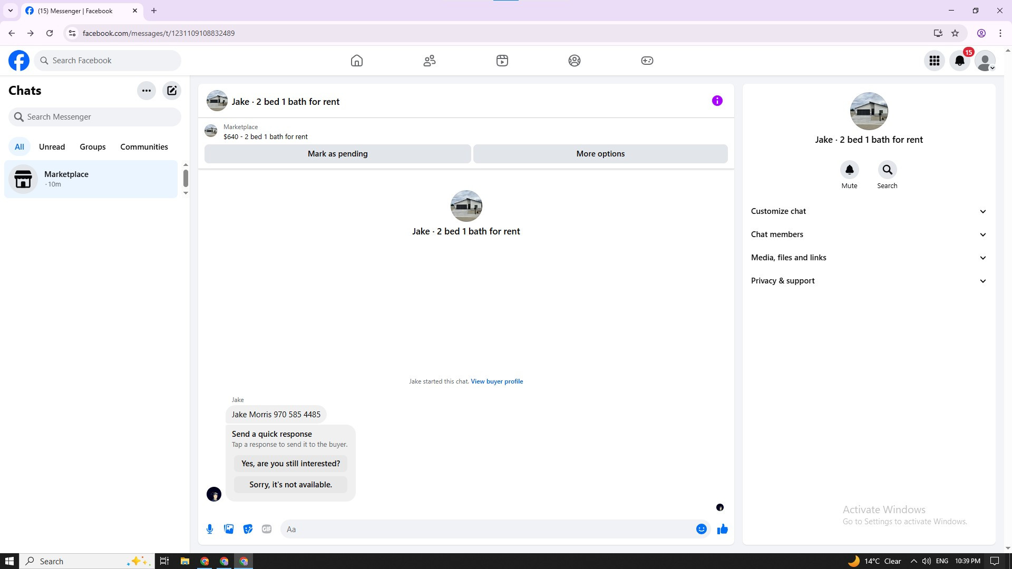
Task: Open the sticker picker icon
Action: pyautogui.click(x=248, y=529)
